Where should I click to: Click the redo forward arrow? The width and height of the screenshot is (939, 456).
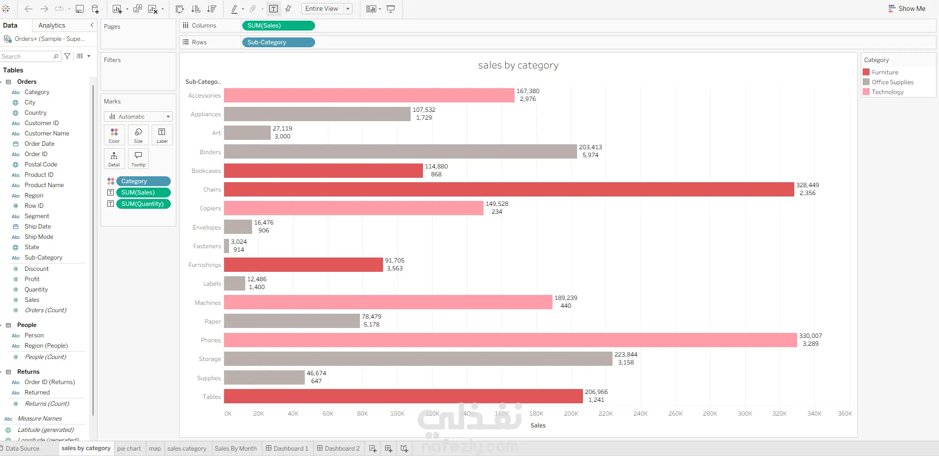pyautogui.click(x=44, y=9)
